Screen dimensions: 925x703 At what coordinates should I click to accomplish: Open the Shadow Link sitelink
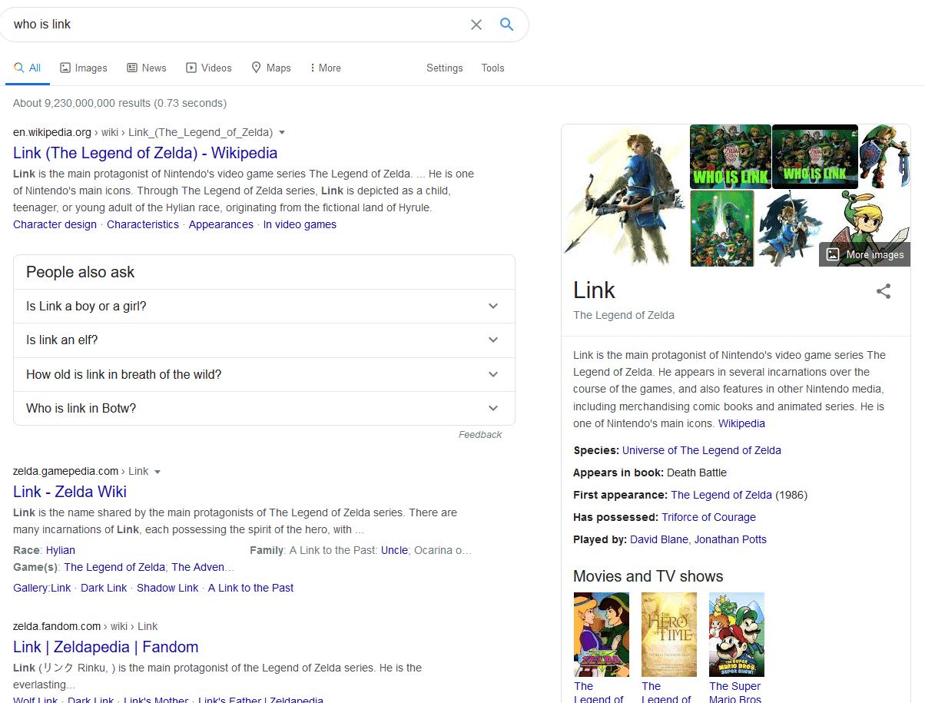click(x=167, y=588)
